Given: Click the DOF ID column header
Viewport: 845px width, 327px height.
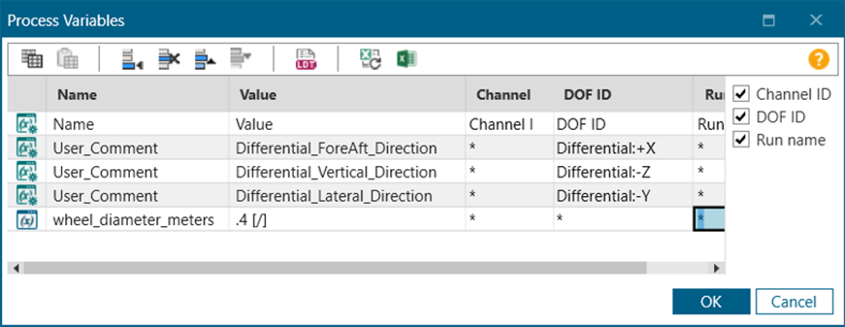Looking at the screenshot, I should pyautogui.click(x=587, y=95).
